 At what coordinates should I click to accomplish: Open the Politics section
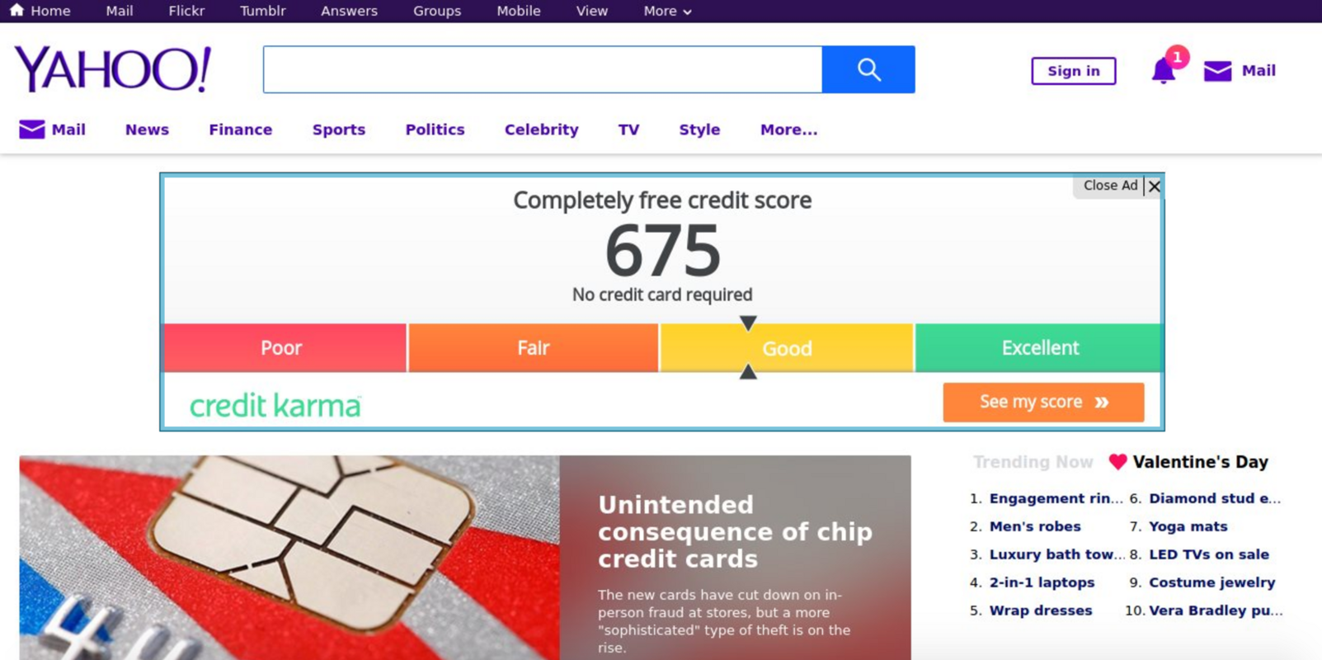(435, 130)
